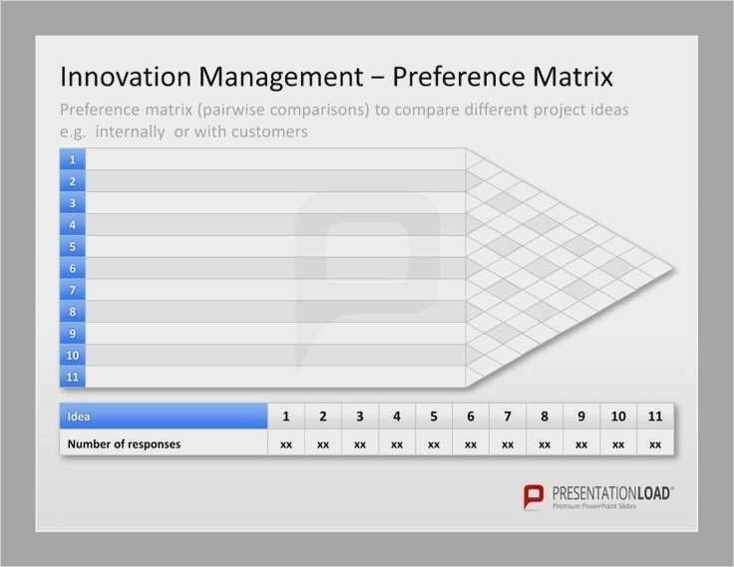This screenshot has width=734, height=567.
Task: Click the empty bar next to row 9
Action: 275,334
